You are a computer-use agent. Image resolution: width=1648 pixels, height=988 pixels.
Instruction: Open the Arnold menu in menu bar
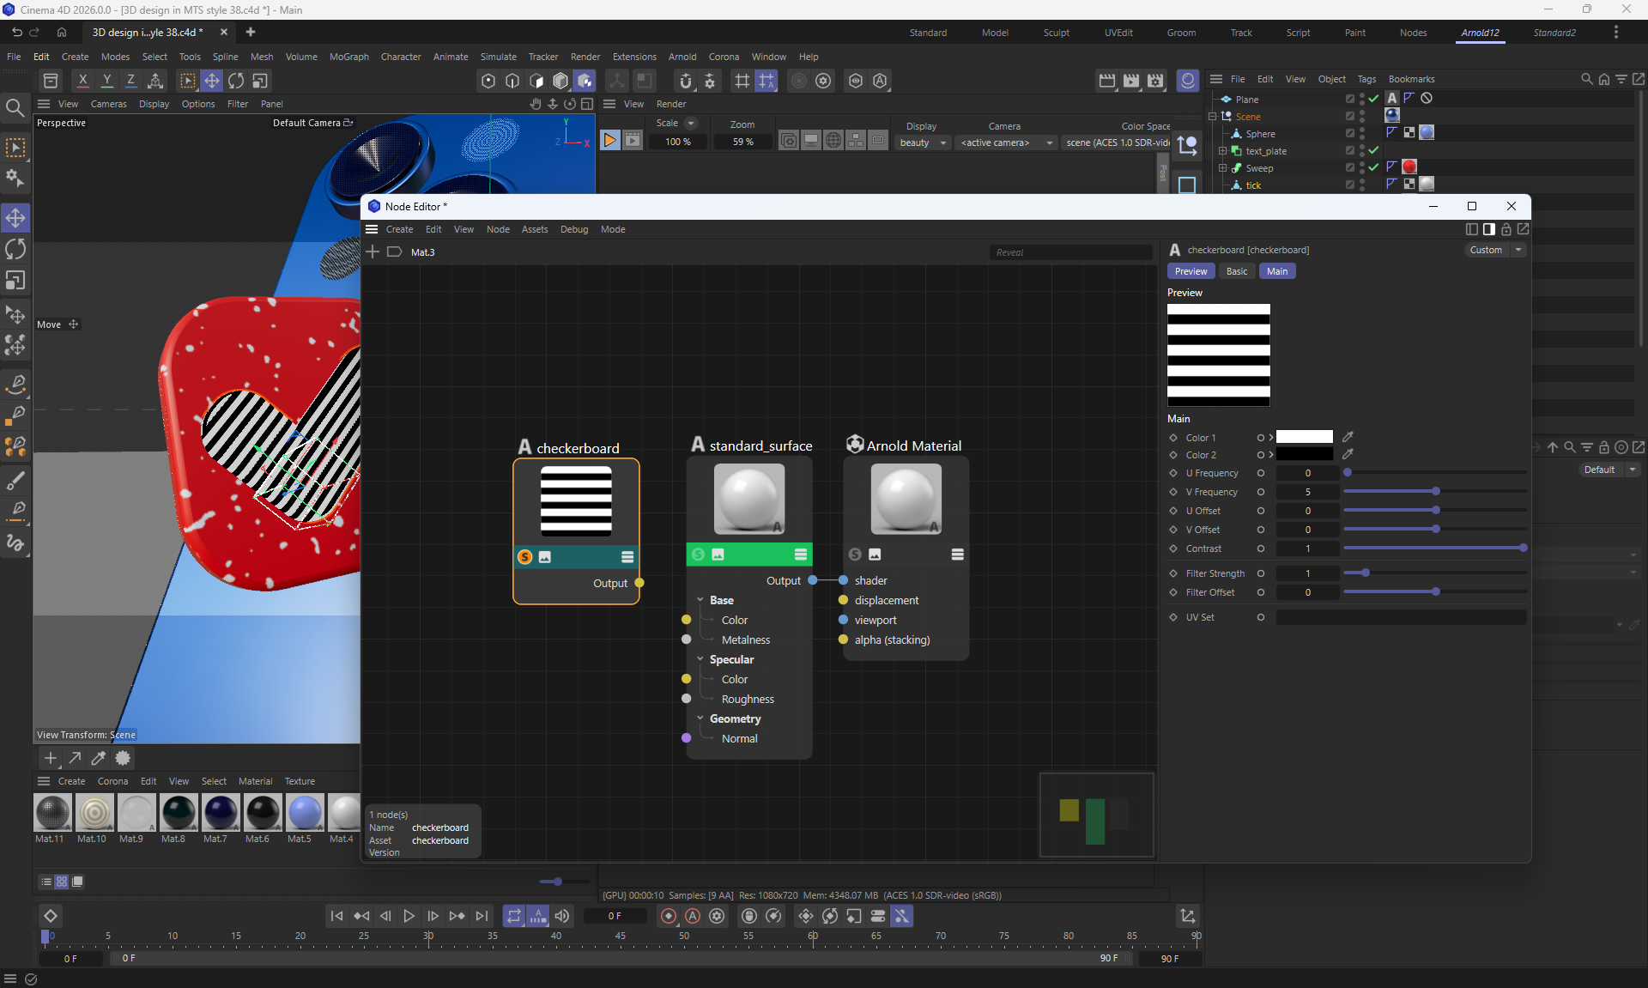(x=682, y=57)
